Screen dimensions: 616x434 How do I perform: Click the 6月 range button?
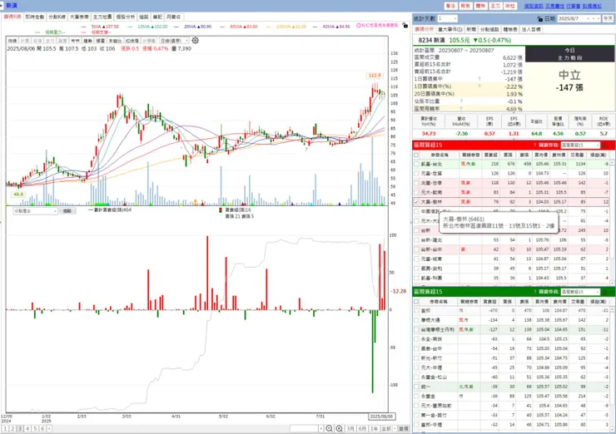click(x=362, y=428)
